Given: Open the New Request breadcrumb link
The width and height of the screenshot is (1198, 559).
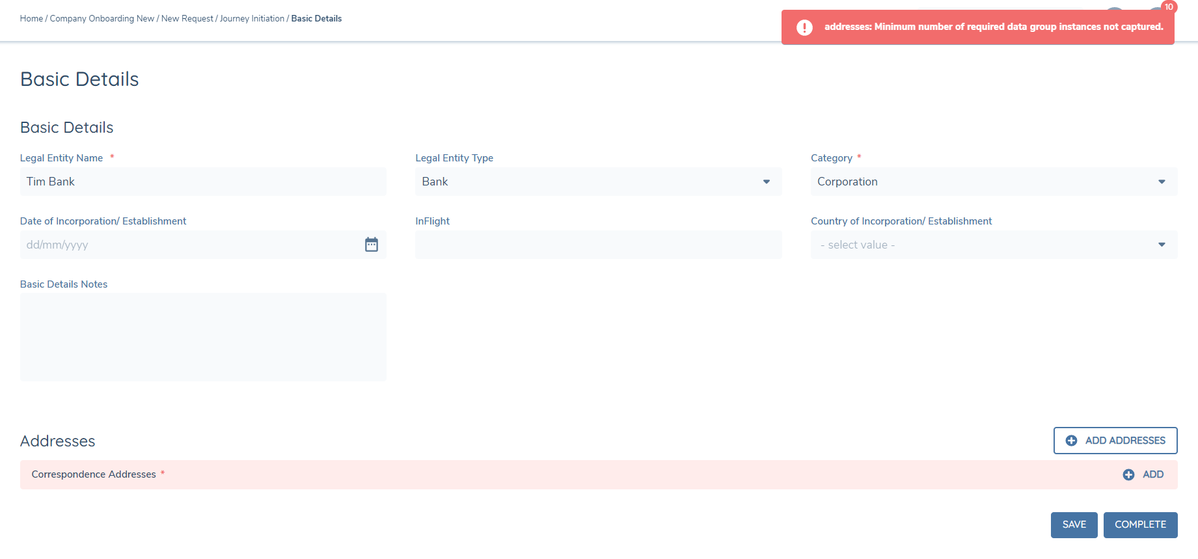Looking at the screenshot, I should coord(187,19).
